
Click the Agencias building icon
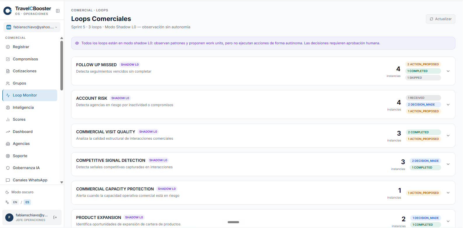(8, 144)
